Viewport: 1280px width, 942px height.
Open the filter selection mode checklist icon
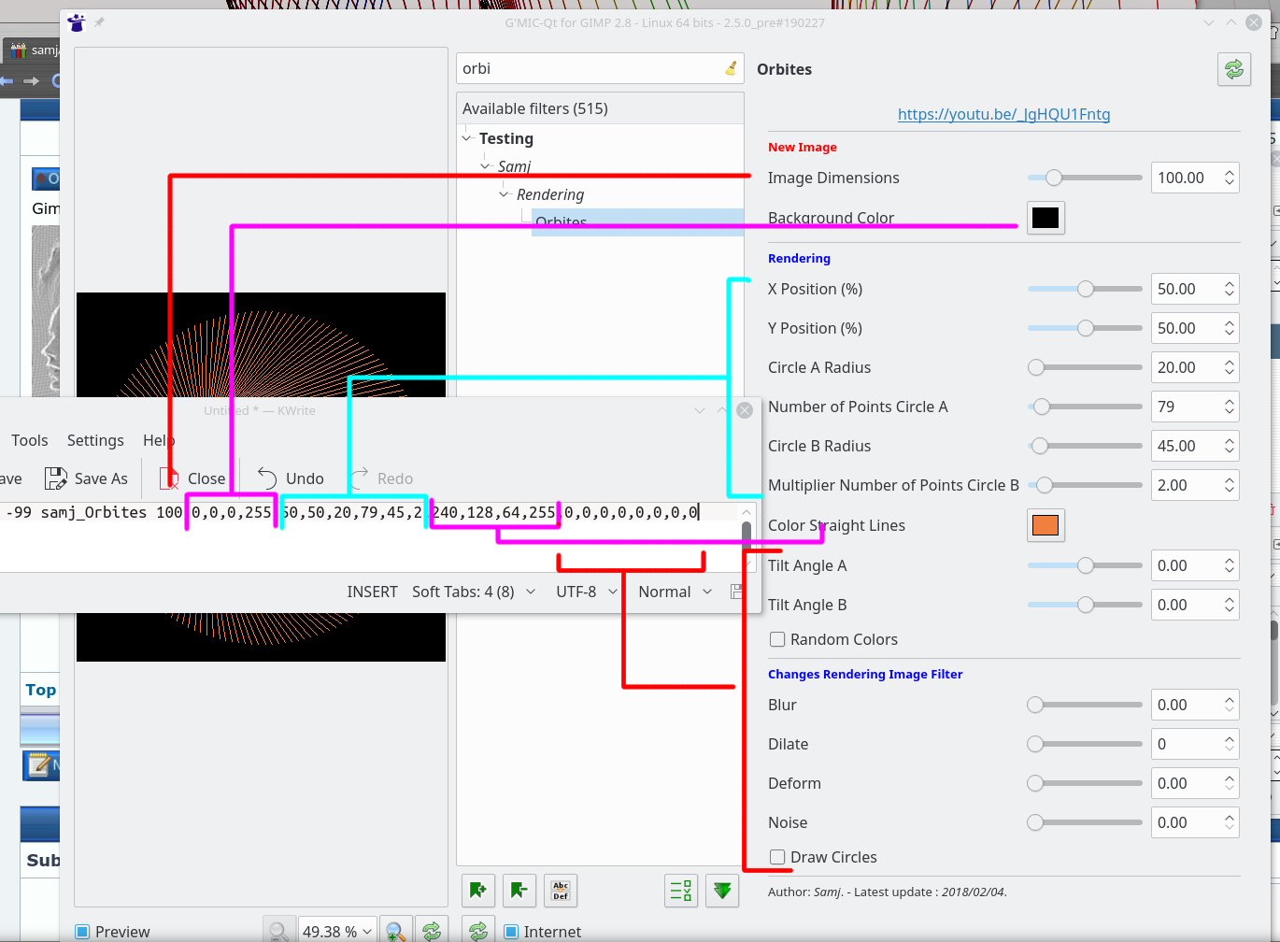click(x=681, y=891)
